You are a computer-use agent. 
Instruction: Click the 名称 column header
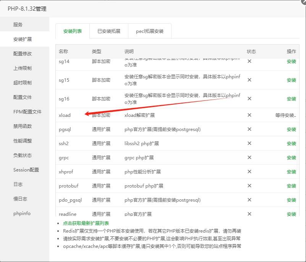64,51
